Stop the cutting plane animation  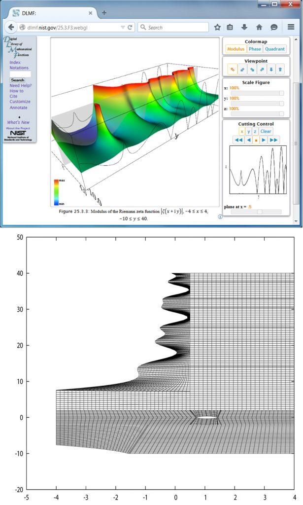click(x=256, y=140)
